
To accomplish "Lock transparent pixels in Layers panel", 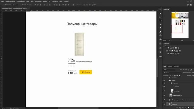I will click(170, 76).
